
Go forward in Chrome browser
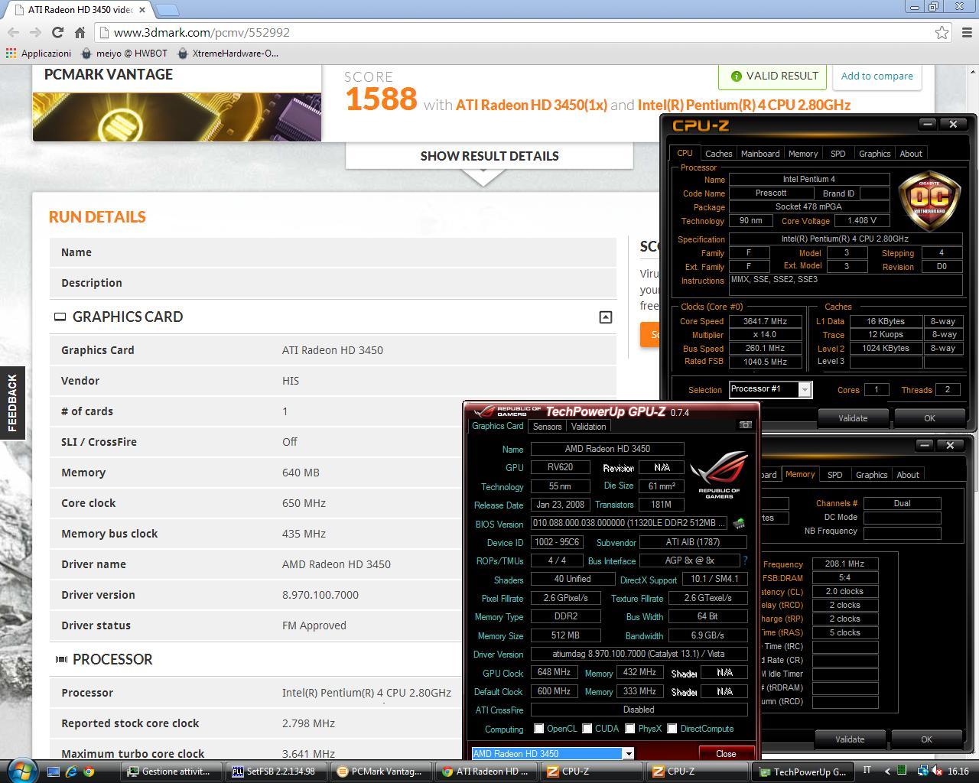(x=35, y=32)
